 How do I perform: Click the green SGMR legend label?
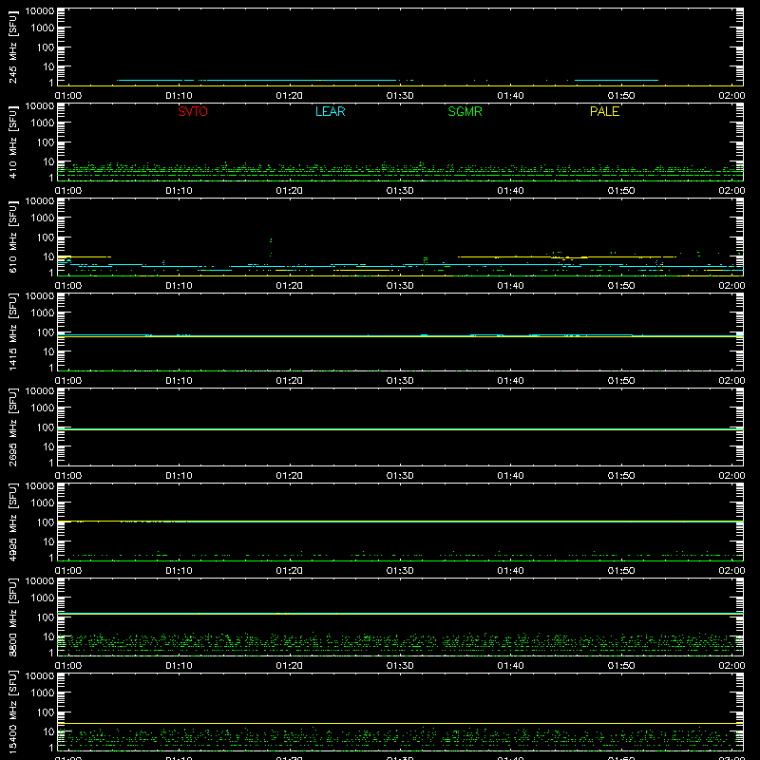click(465, 111)
